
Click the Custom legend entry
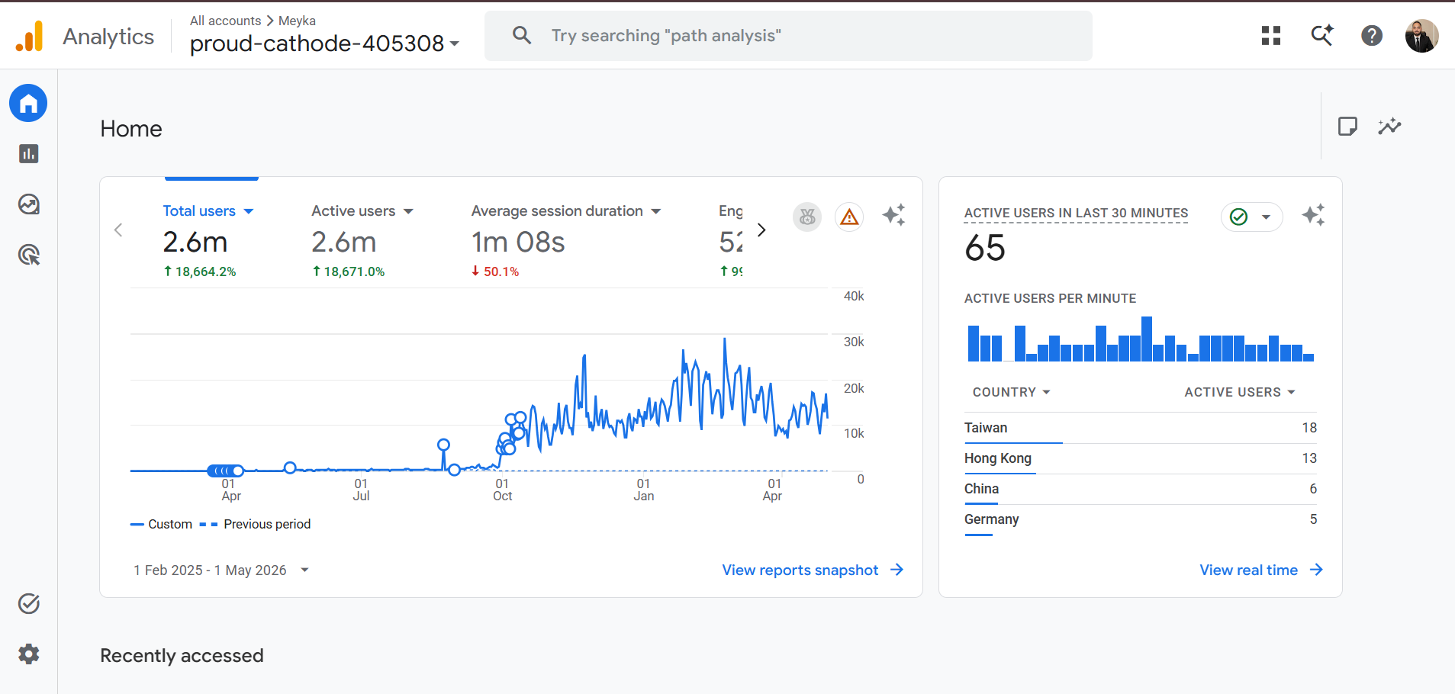tap(162, 524)
